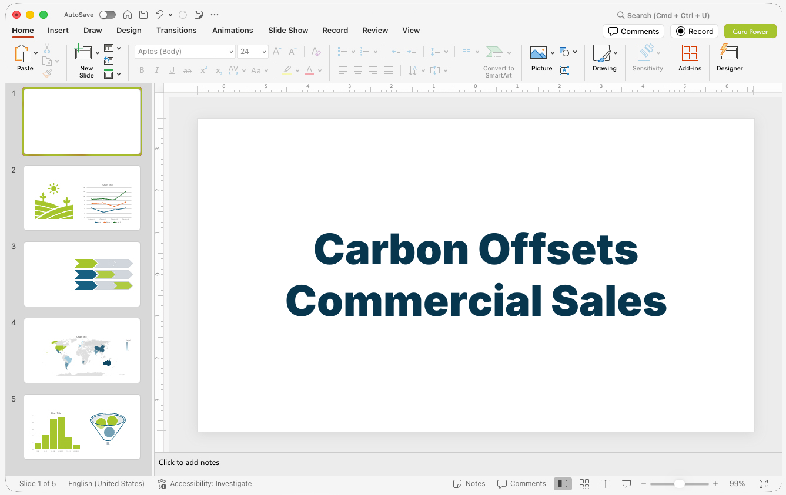The image size is (786, 495).
Task: Click the Subscript icon
Action: click(x=219, y=70)
